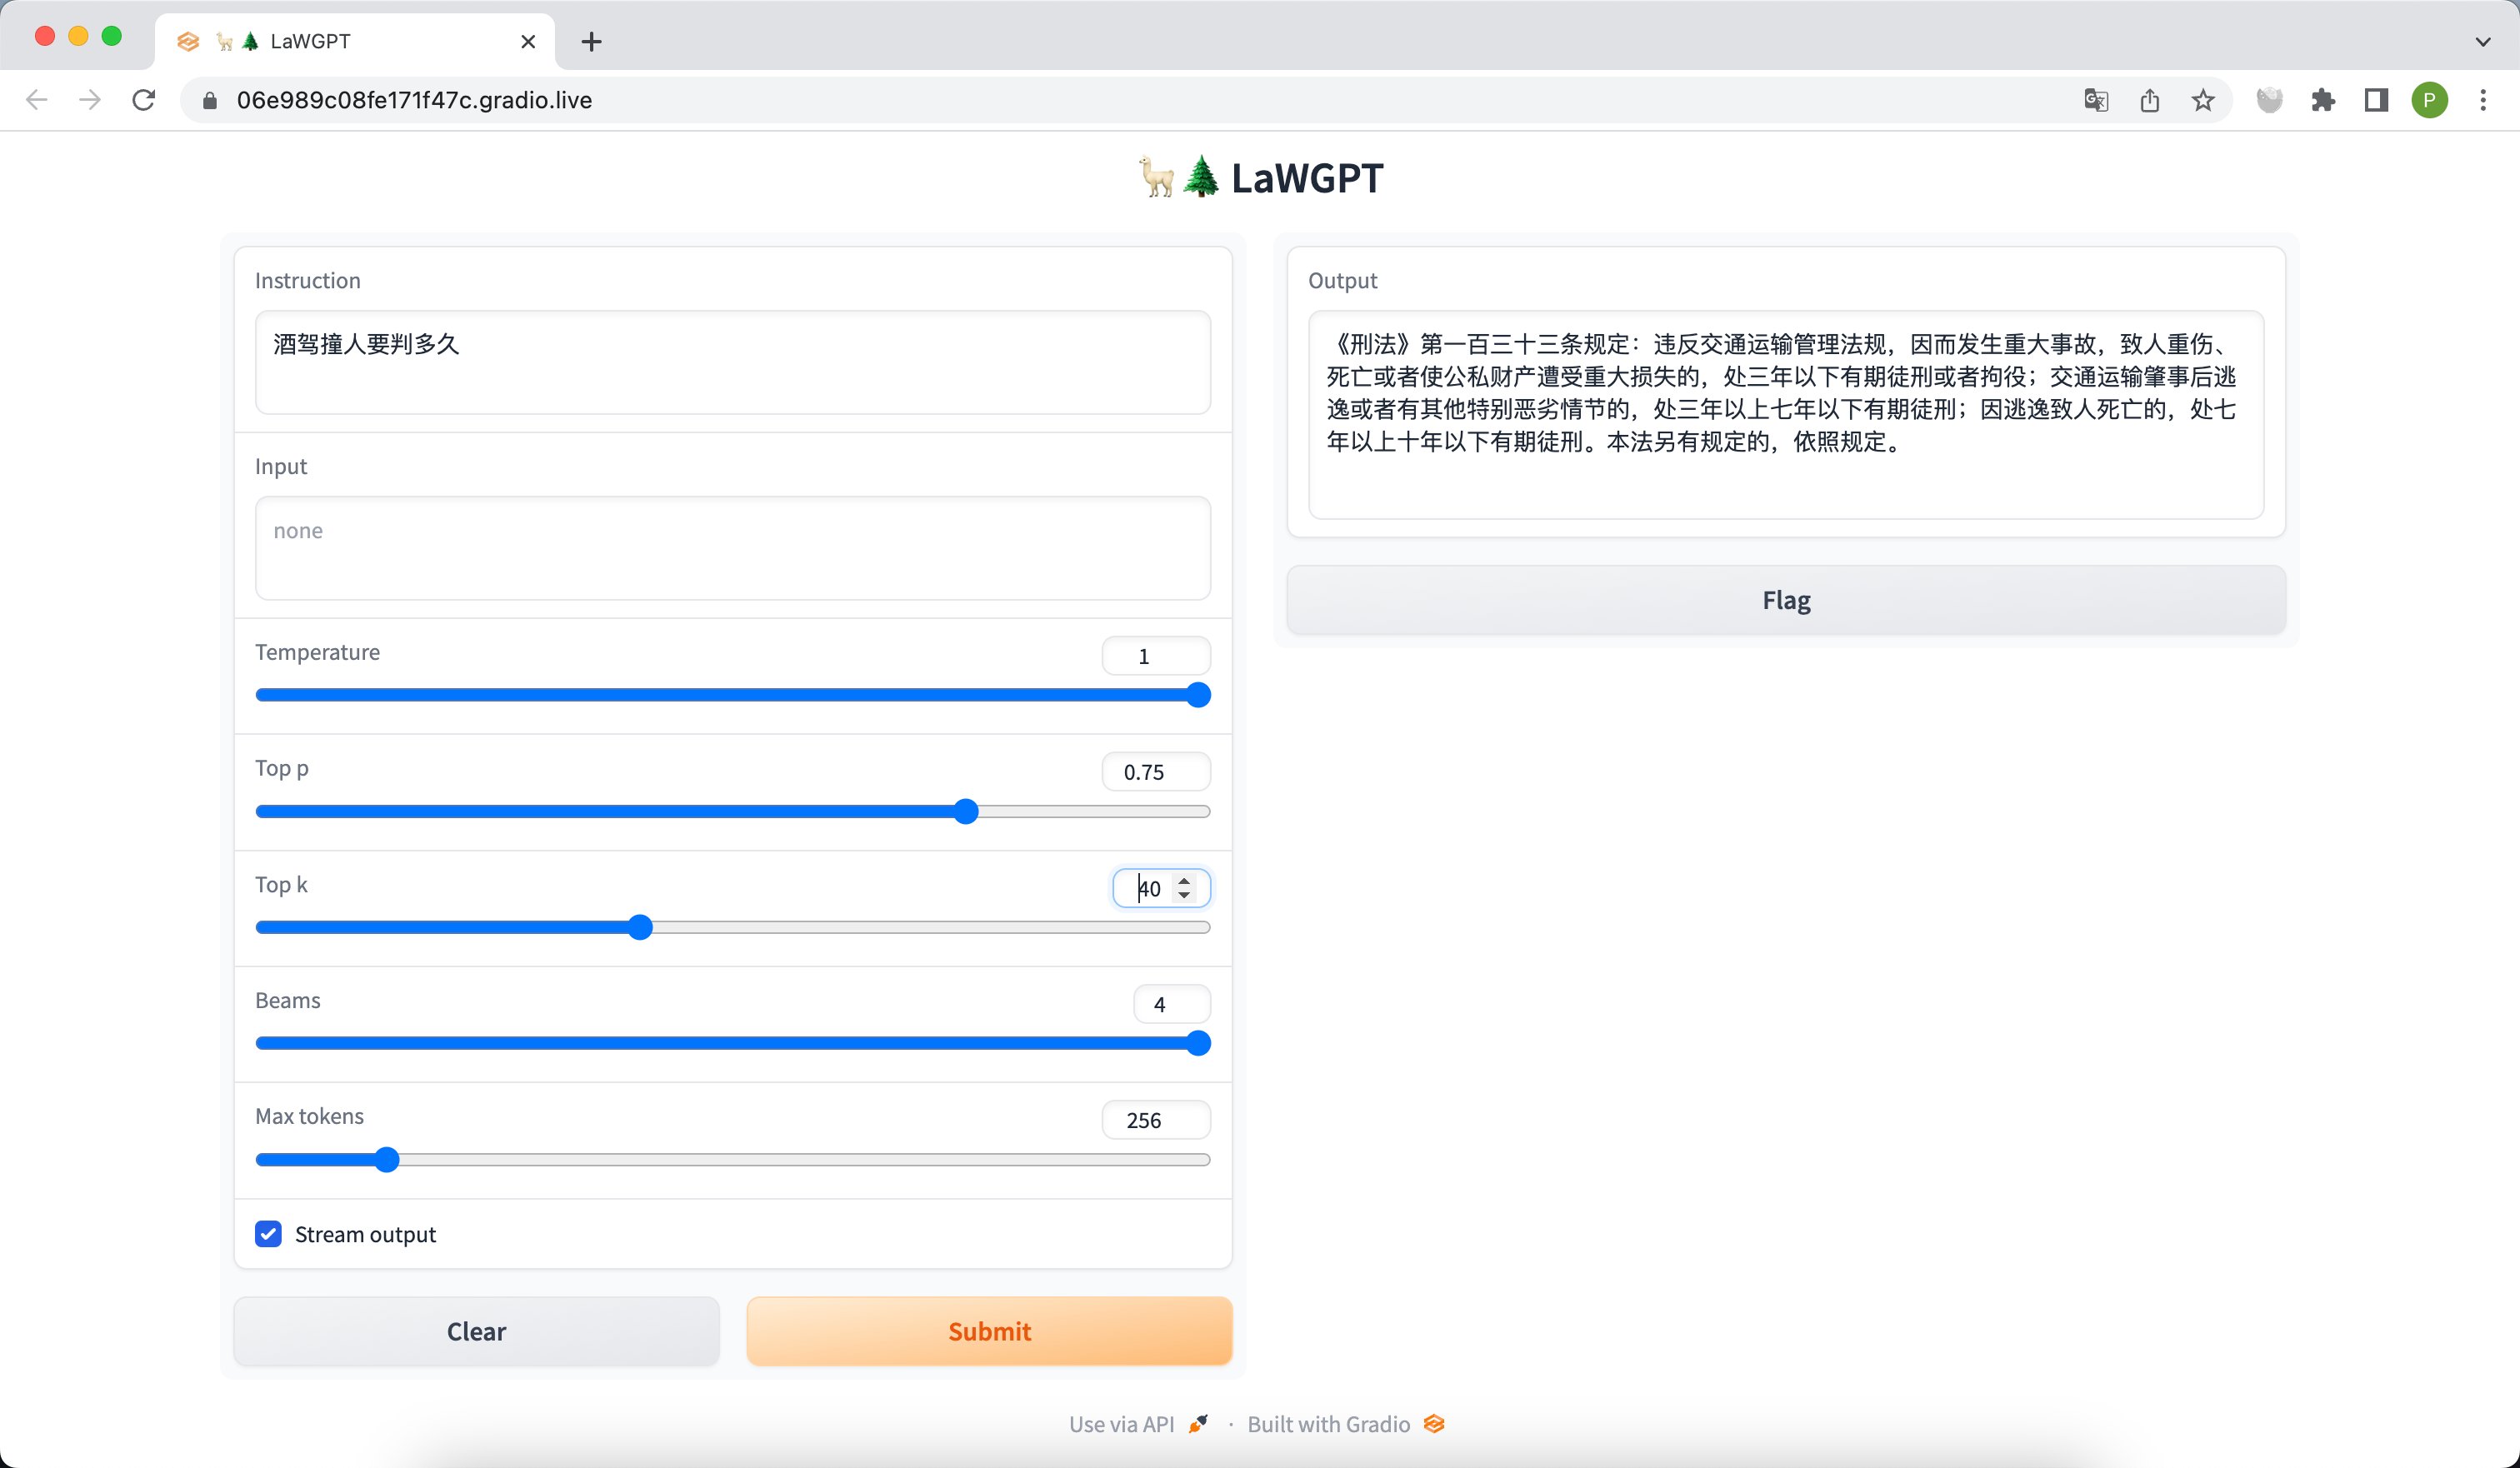Open the Extensions puzzle icon
The width and height of the screenshot is (2520, 1468).
[x=2323, y=100]
